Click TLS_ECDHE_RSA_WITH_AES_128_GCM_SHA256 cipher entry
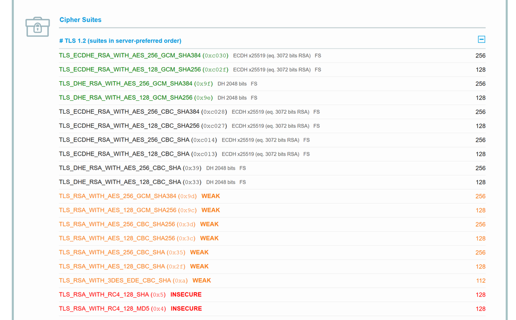The height and width of the screenshot is (320, 516). click(130, 69)
